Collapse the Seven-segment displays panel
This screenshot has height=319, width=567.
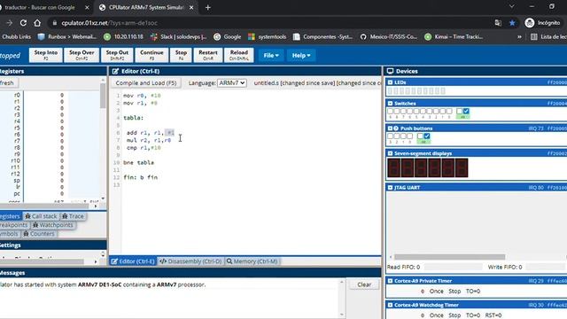pyautogui.click(x=390, y=153)
